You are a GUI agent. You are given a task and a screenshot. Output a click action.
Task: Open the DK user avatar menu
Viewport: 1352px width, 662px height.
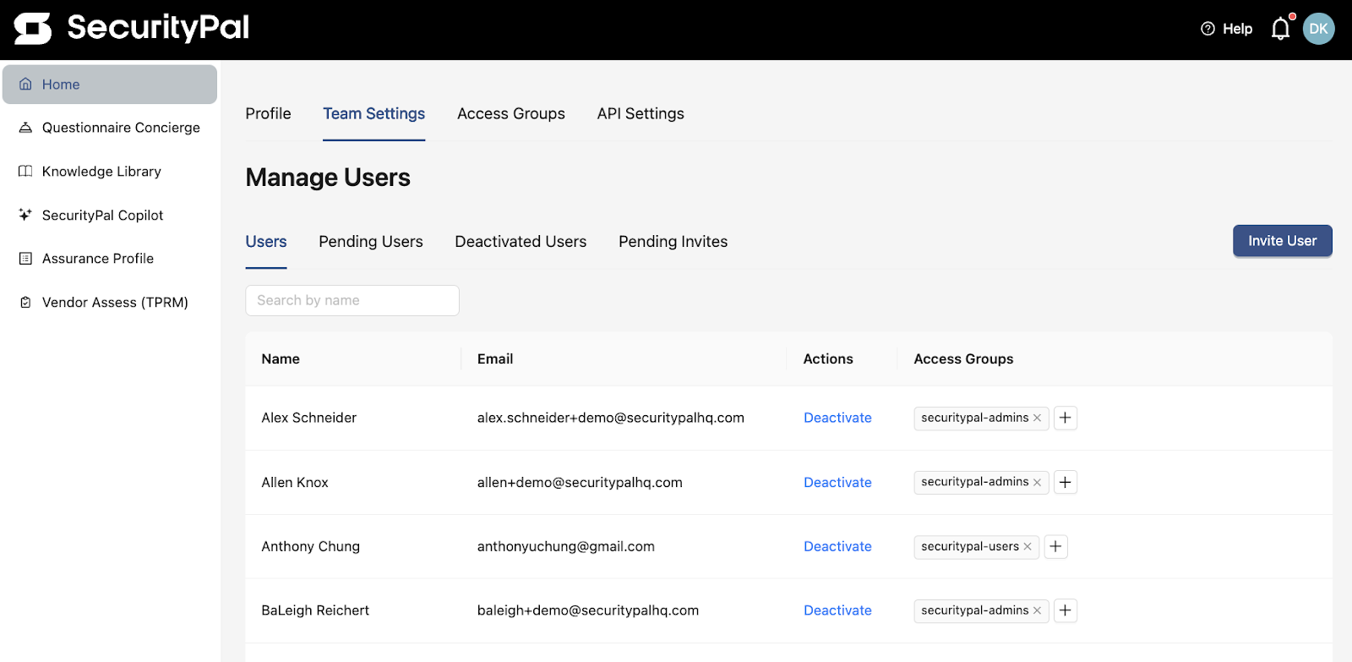1318,29
